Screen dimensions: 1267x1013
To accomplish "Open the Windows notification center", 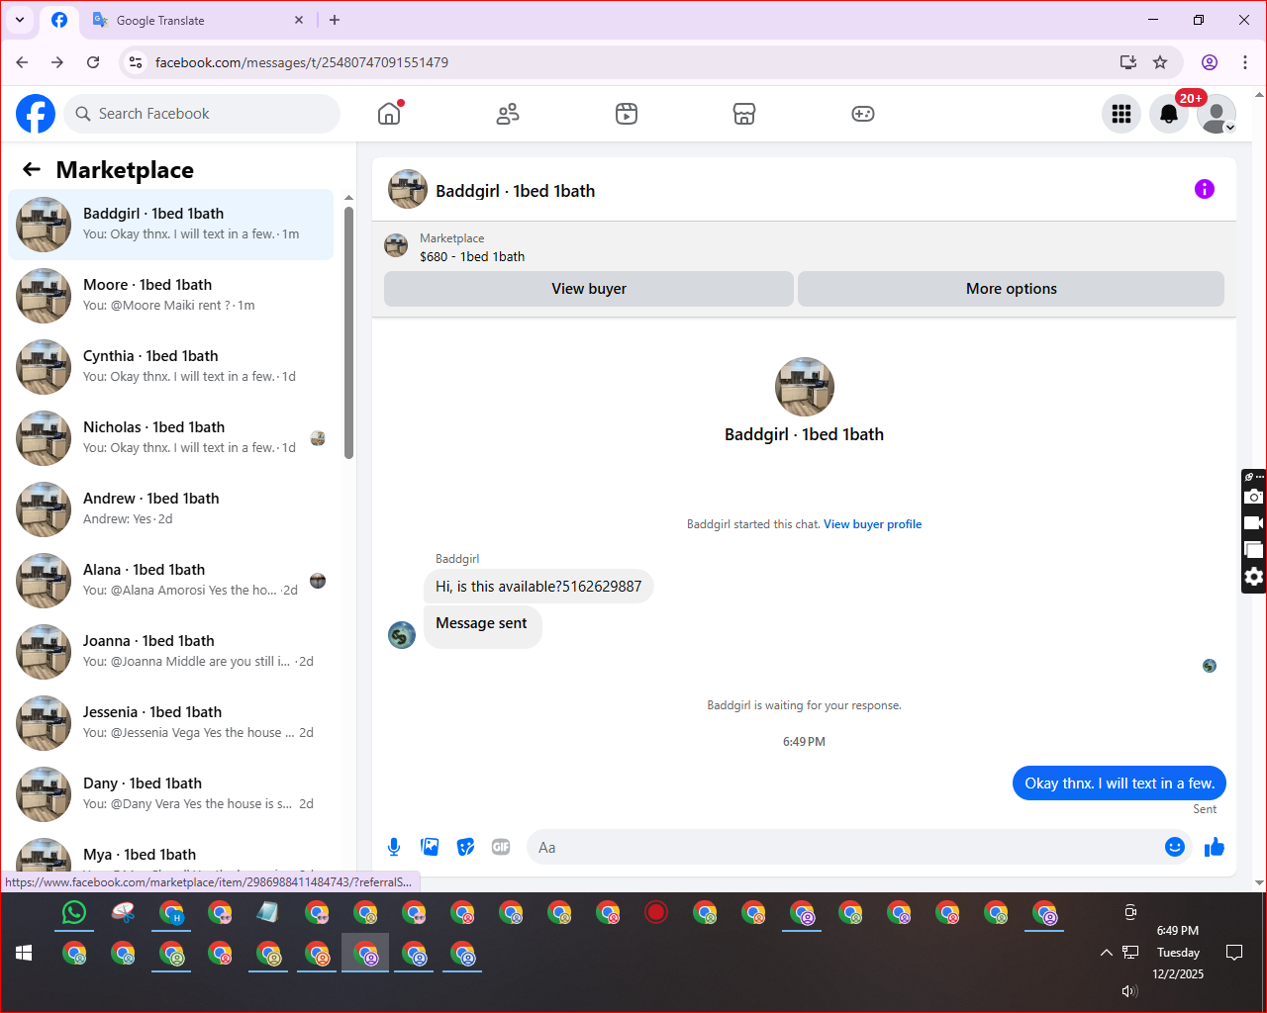I will pyautogui.click(x=1234, y=953).
